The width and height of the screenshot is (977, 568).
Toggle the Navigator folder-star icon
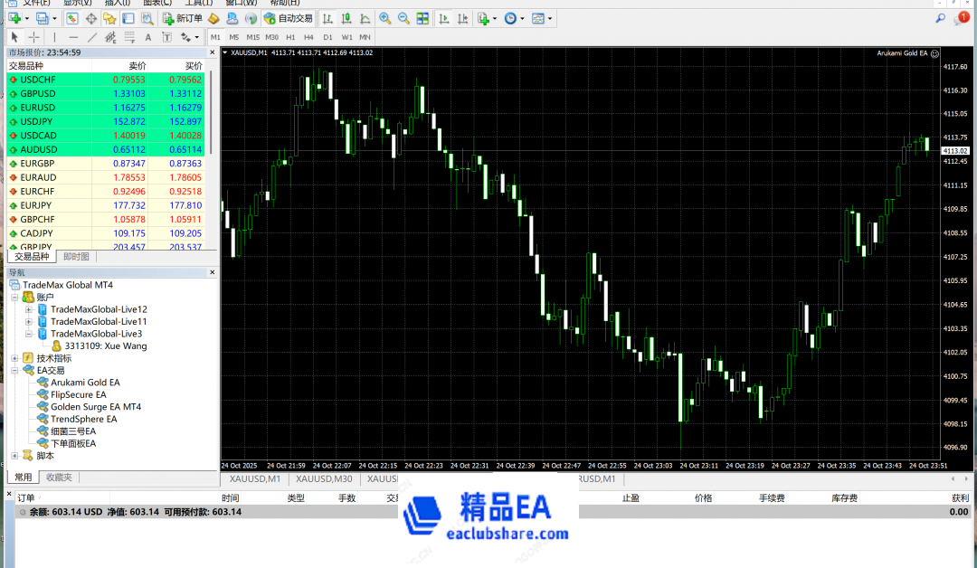pos(109,19)
